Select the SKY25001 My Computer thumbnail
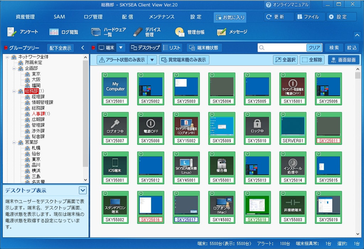 tap(115, 89)
